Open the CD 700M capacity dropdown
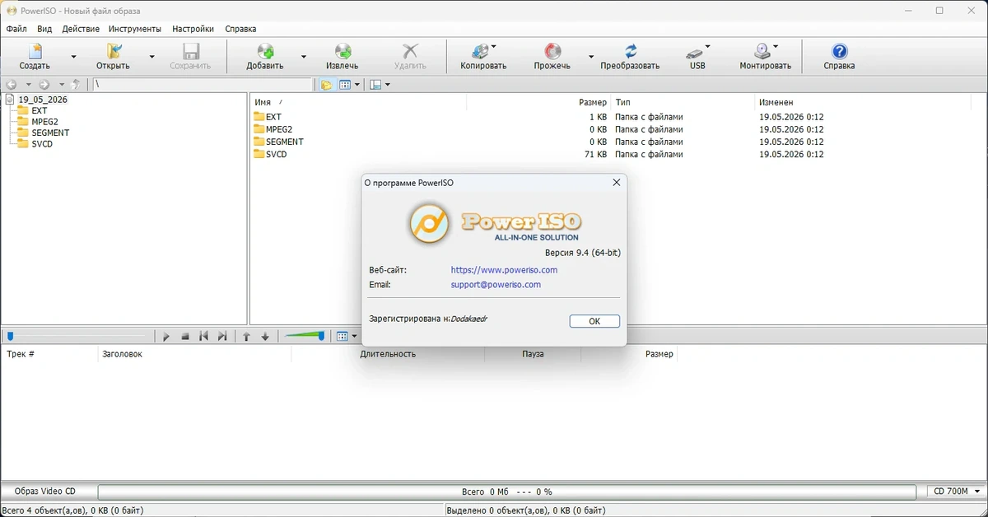 tap(955, 491)
